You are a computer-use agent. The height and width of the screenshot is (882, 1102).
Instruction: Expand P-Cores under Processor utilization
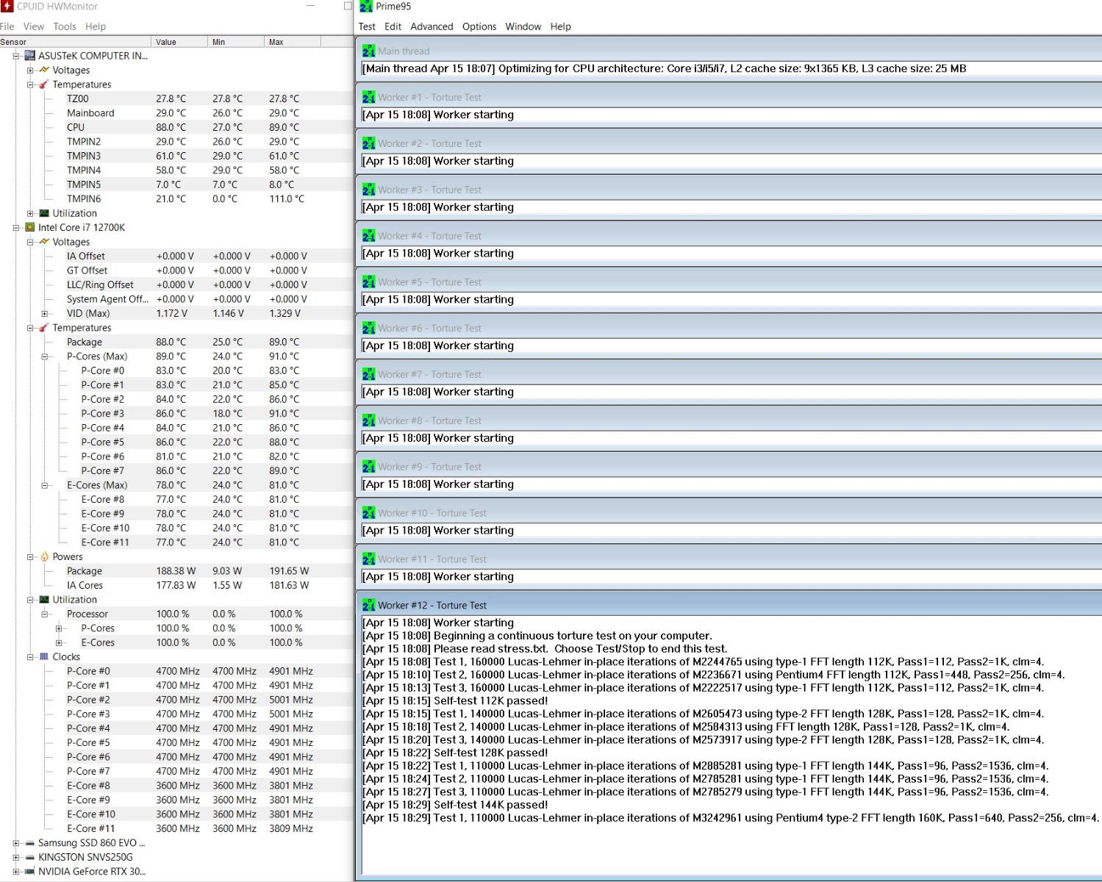(x=59, y=628)
